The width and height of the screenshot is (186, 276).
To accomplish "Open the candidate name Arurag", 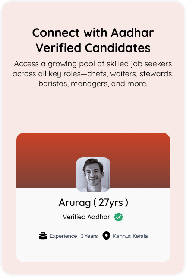I will tap(75, 203).
